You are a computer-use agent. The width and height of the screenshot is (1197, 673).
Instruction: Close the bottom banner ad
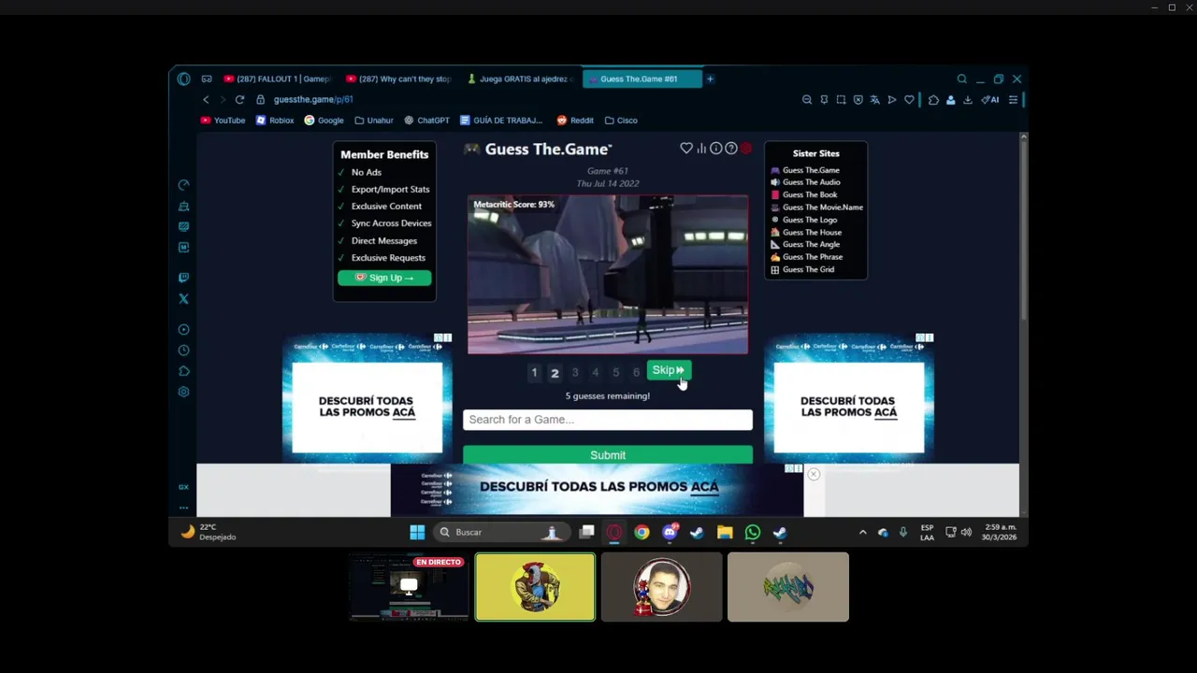814,475
